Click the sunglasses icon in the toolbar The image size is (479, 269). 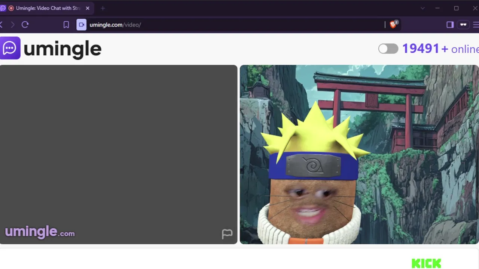463,25
